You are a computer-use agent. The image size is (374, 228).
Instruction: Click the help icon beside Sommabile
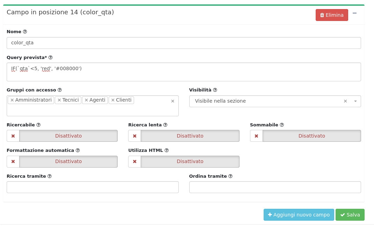point(282,125)
